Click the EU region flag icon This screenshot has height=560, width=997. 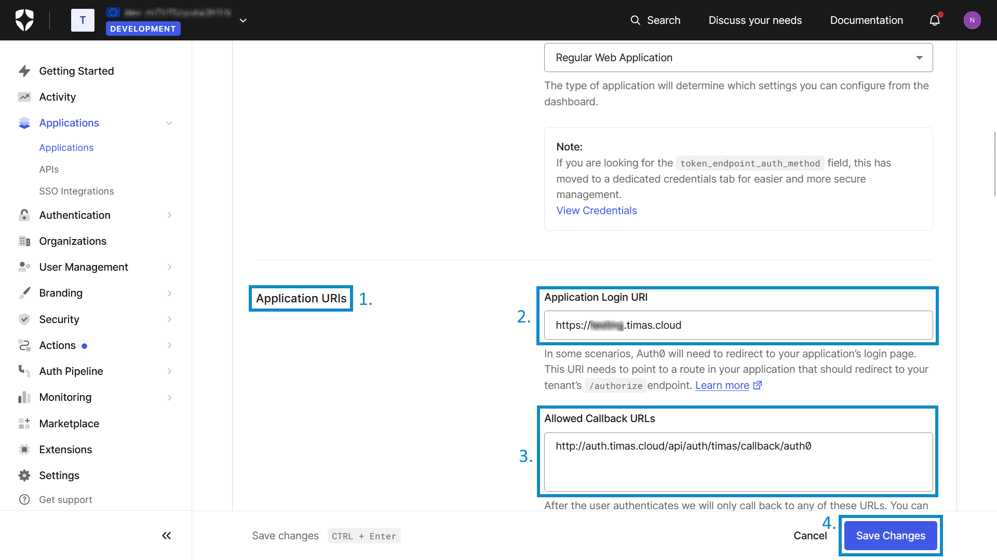click(x=113, y=12)
